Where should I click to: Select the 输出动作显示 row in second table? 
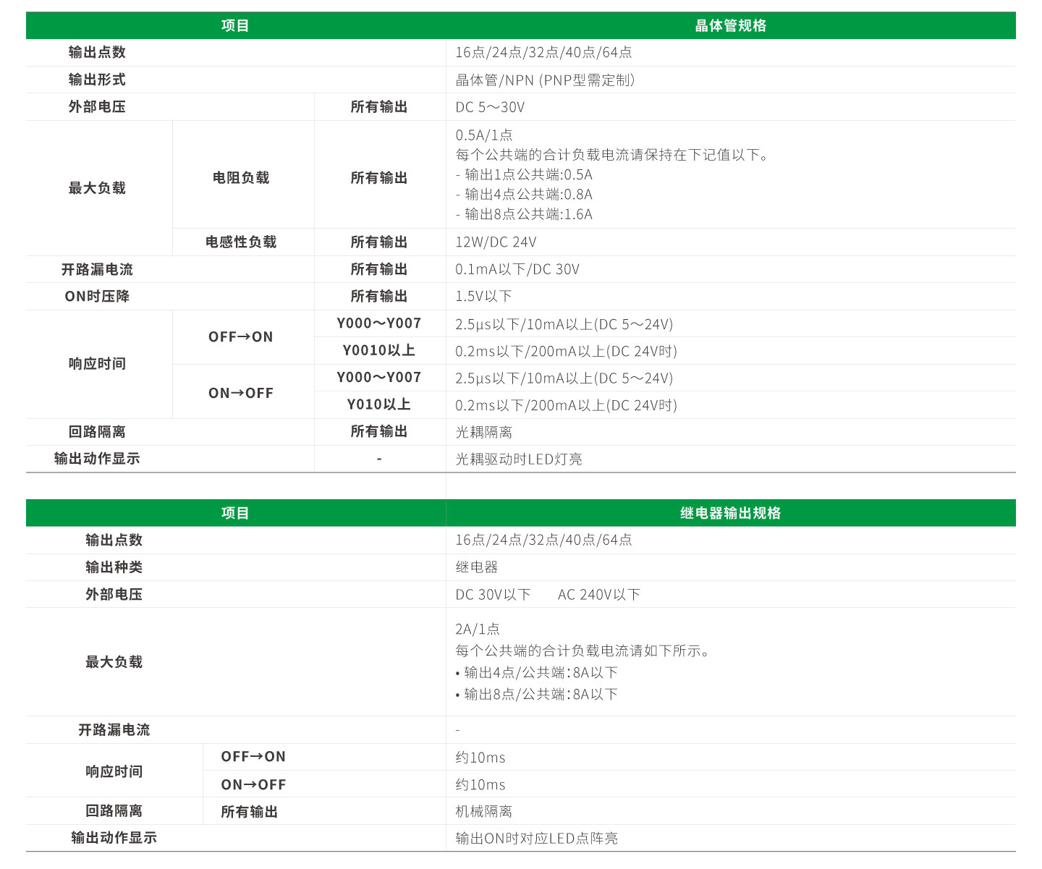click(x=114, y=837)
